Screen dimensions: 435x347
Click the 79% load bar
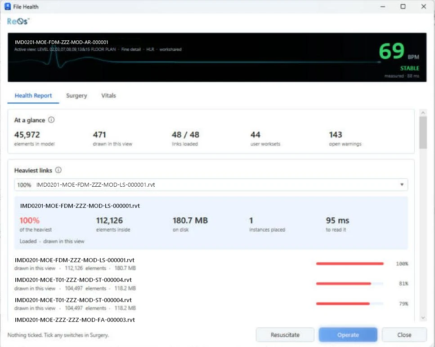pos(350,304)
